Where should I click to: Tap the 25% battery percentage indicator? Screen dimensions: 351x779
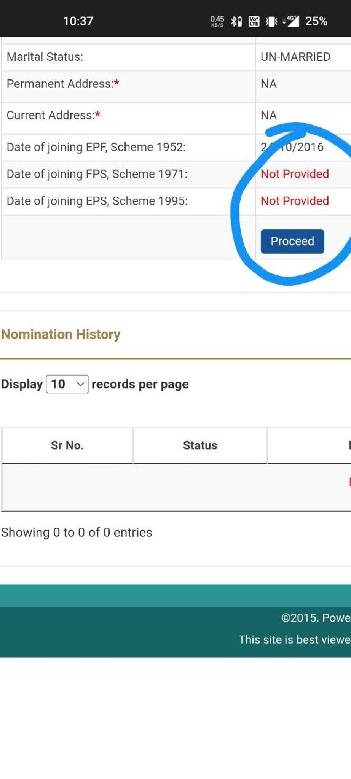point(316,21)
